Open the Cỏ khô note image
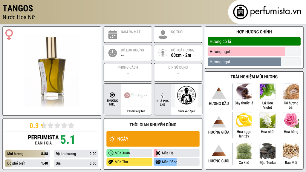 tap(244, 151)
